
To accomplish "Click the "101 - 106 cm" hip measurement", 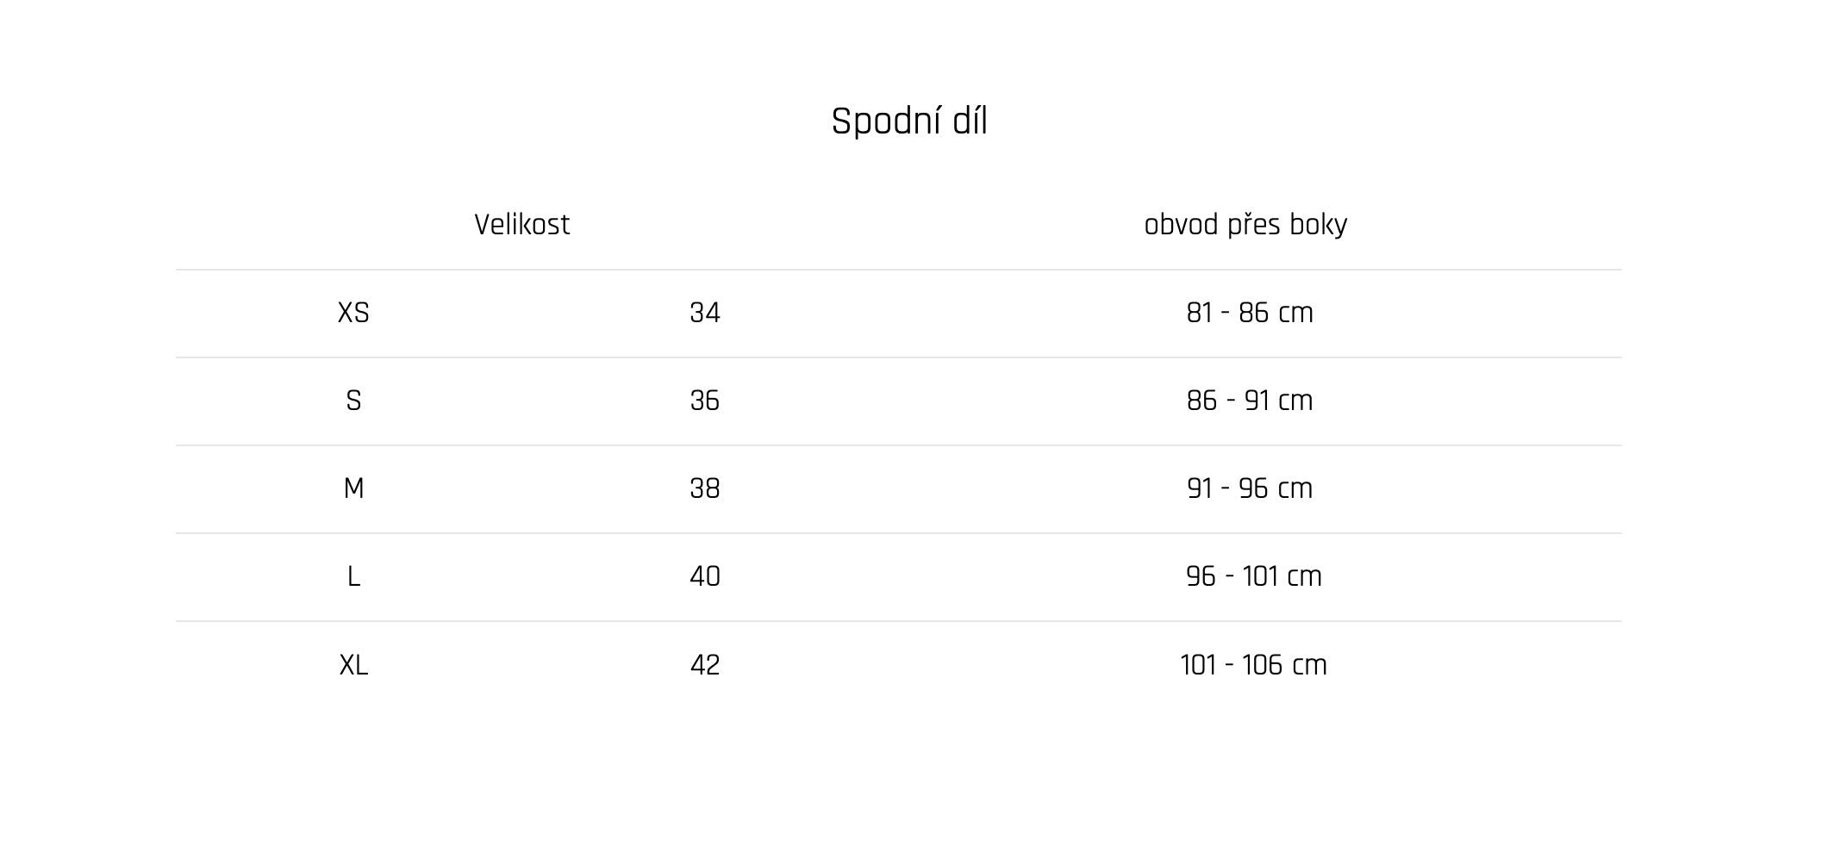I will (x=1253, y=665).
